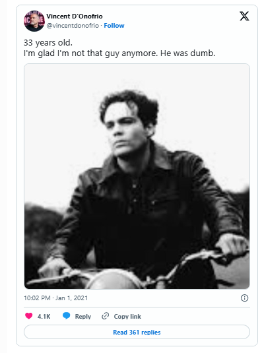Click the X logo icon

tap(244, 16)
